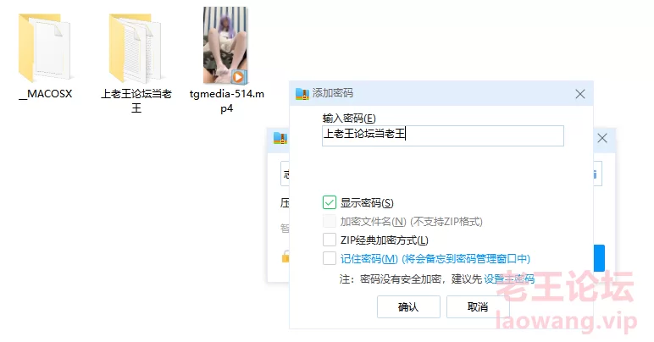Confirm the password with the 确认 button
This screenshot has width=654, height=342.
408,307
